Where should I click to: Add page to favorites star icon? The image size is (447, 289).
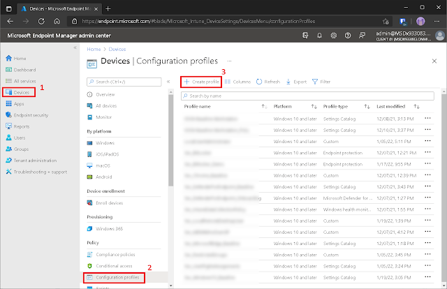coord(386,21)
